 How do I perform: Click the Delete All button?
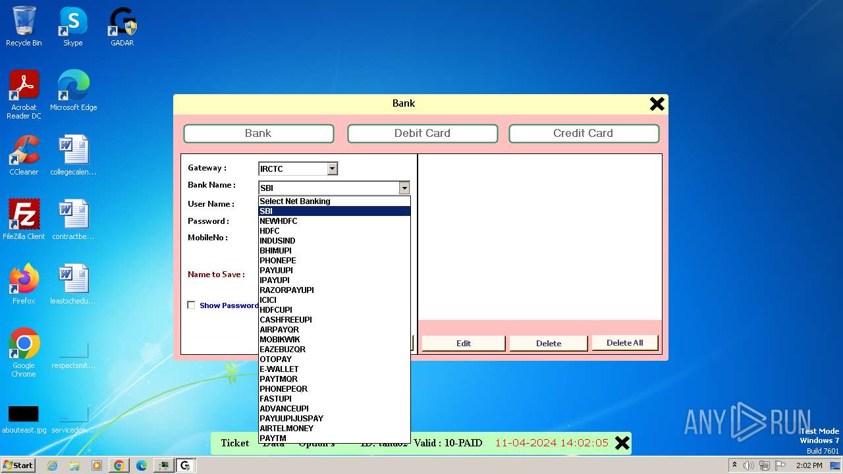625,342
